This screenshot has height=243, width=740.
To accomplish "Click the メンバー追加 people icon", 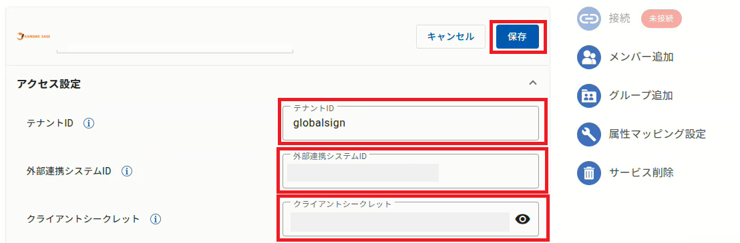I will (588, 57).
